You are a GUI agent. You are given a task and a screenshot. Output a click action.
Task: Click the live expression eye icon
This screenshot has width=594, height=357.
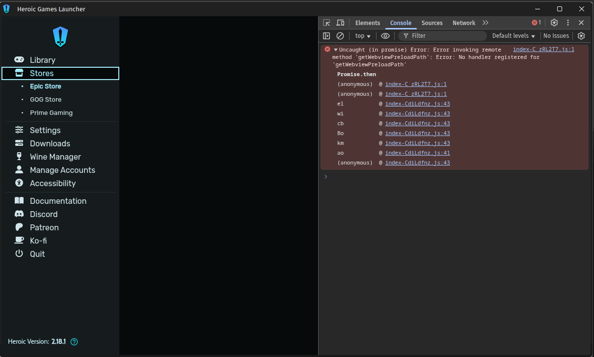385,36
